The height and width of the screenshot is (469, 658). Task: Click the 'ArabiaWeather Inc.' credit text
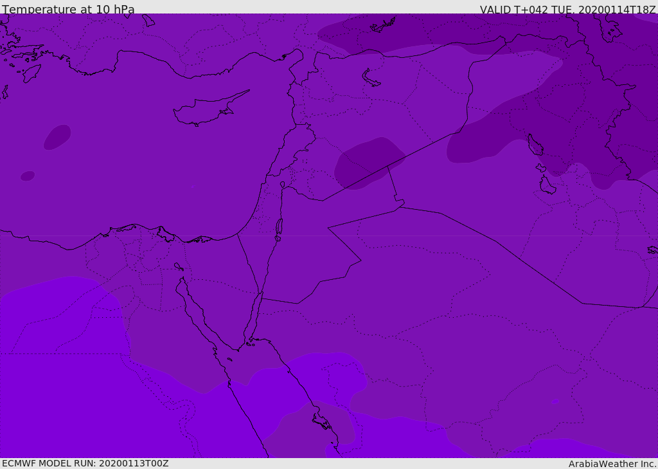coord(612,464)
